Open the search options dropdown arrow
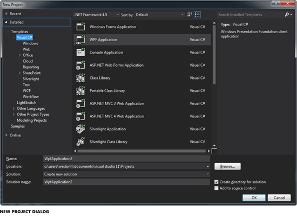The width and height of the screenshot is (297, 218). (291, 15)
